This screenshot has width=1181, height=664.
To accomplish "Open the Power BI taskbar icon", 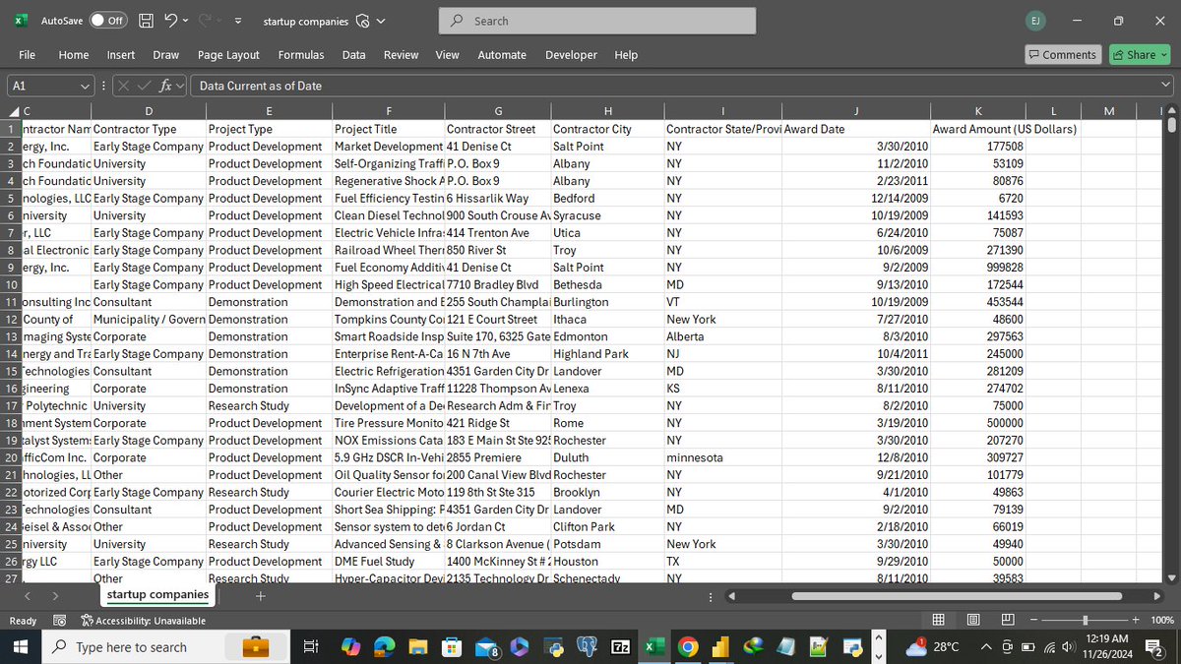I will point(719,646).
